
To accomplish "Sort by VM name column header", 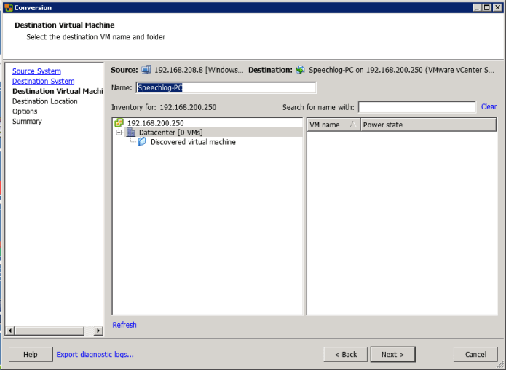I will [x=333, y=125].
